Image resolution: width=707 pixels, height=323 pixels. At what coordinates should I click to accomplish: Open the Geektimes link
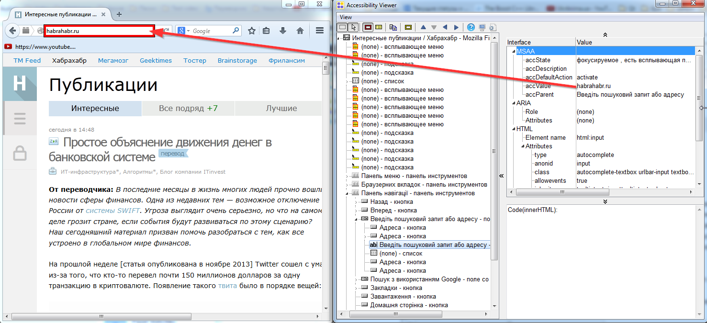point(156,60)
